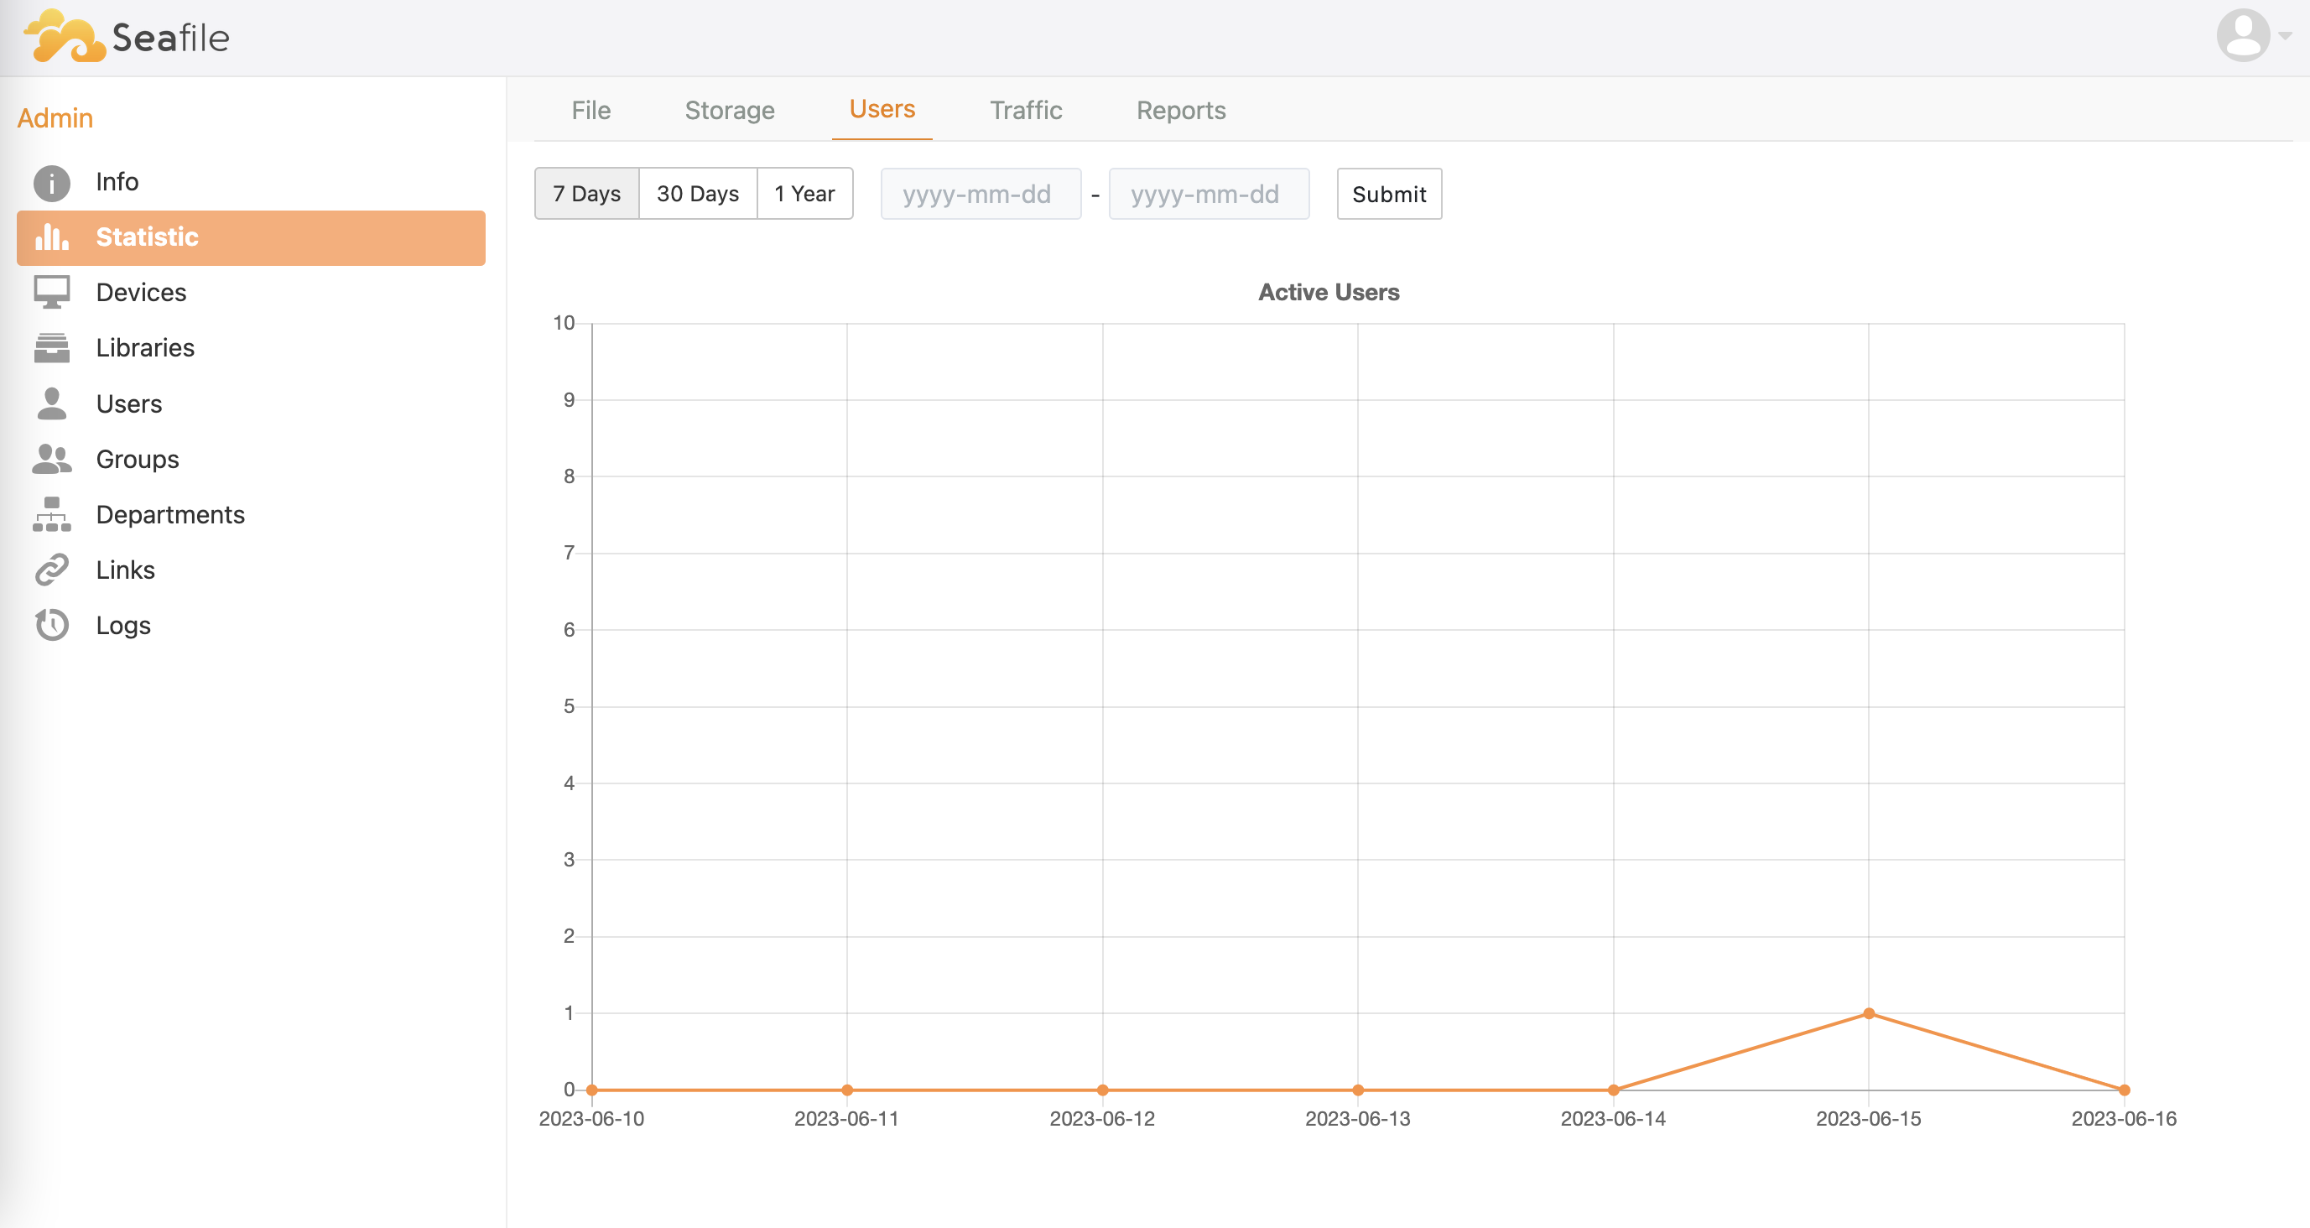Screen dimensions: 2310x1228
Task: Focus the end date field
Action: click(x=1209, y=194)
